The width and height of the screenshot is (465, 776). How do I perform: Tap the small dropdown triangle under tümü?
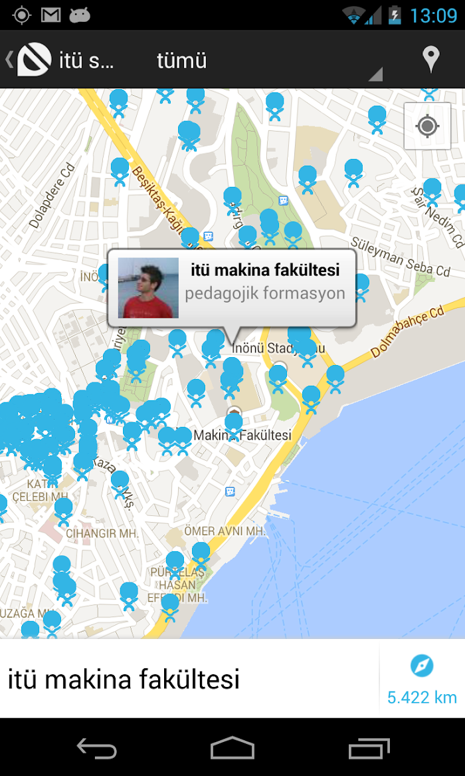[375, 74]
